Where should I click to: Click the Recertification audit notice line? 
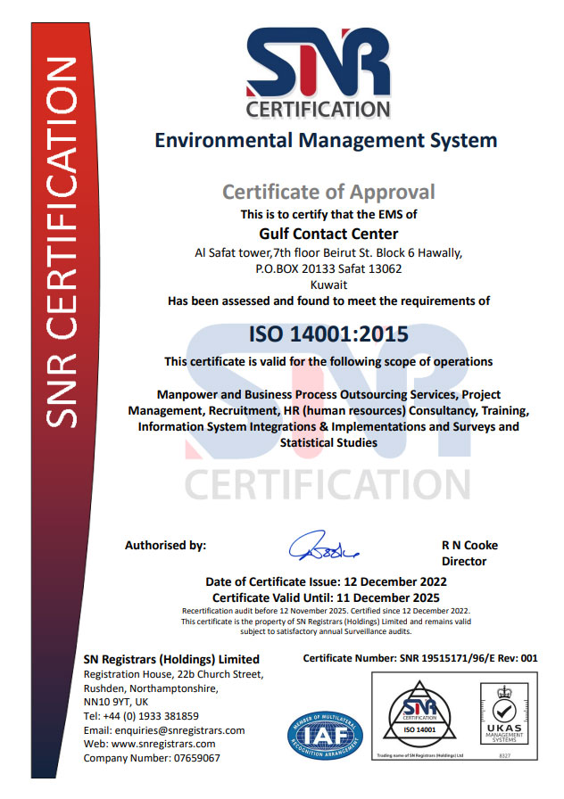click(326, 611)
